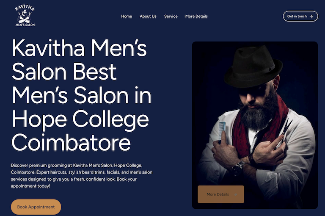325x216 pixels.
Task: Click the Kavitha Men's Salon main headline
Action: [x=81, y=95]
